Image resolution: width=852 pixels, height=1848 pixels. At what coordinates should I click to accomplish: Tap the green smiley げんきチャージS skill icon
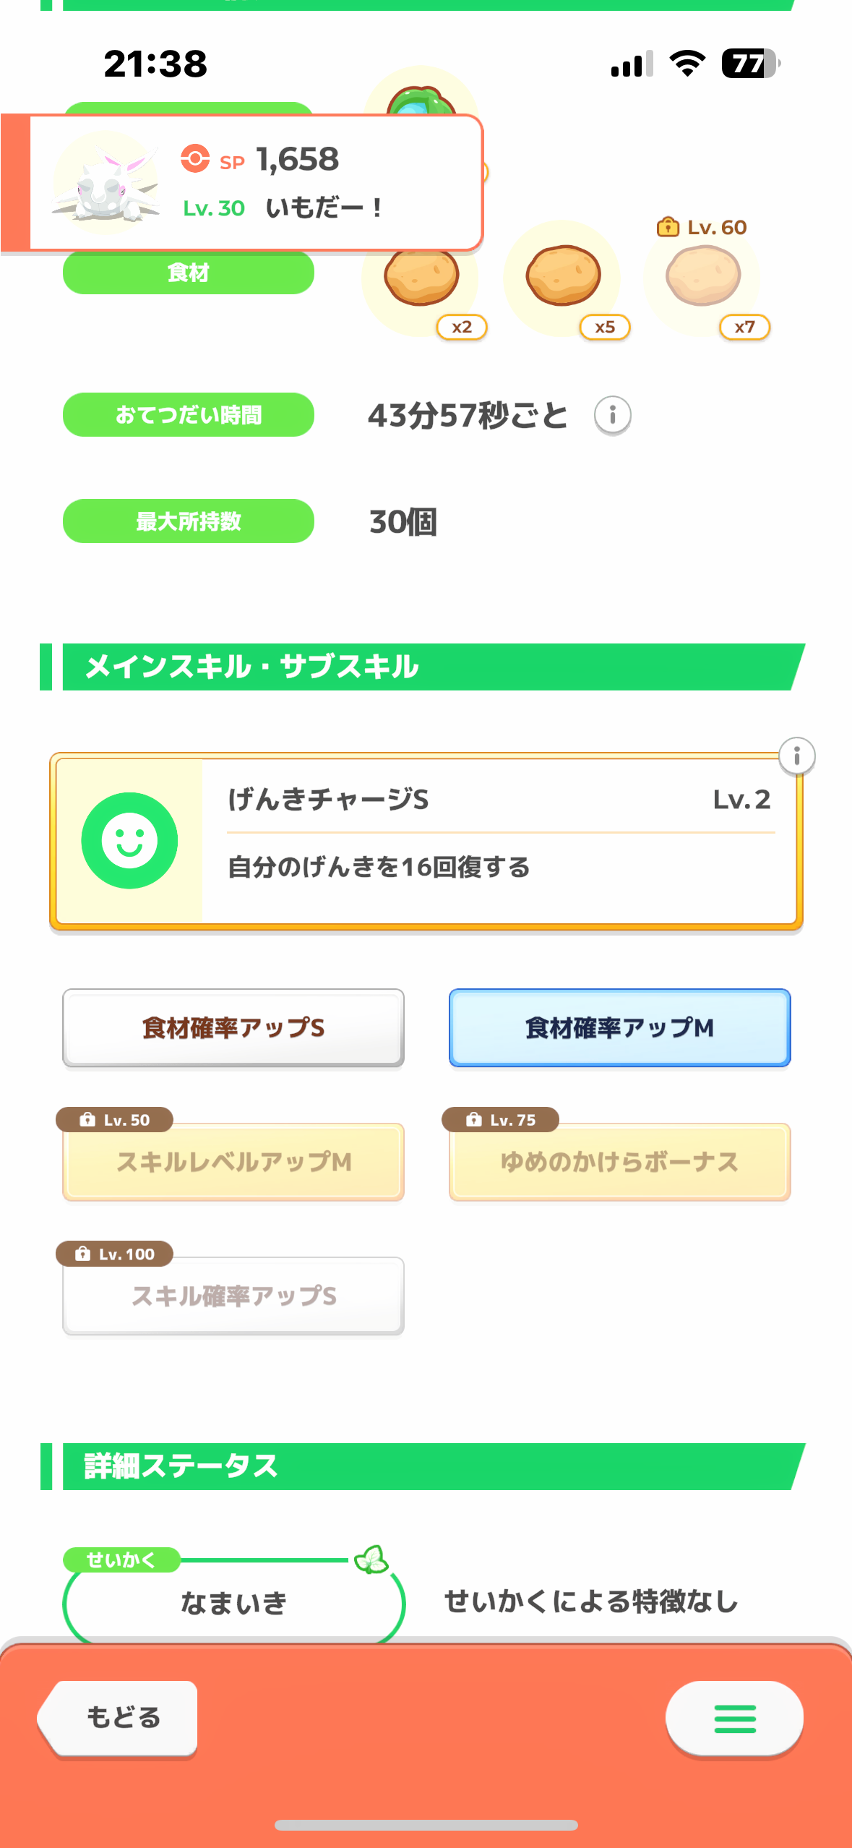click(129, 840)
